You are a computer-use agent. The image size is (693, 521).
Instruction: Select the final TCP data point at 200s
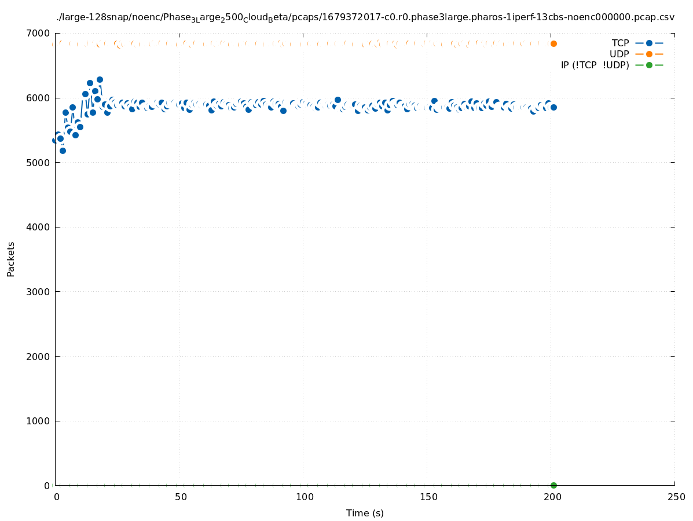(553, 107)
